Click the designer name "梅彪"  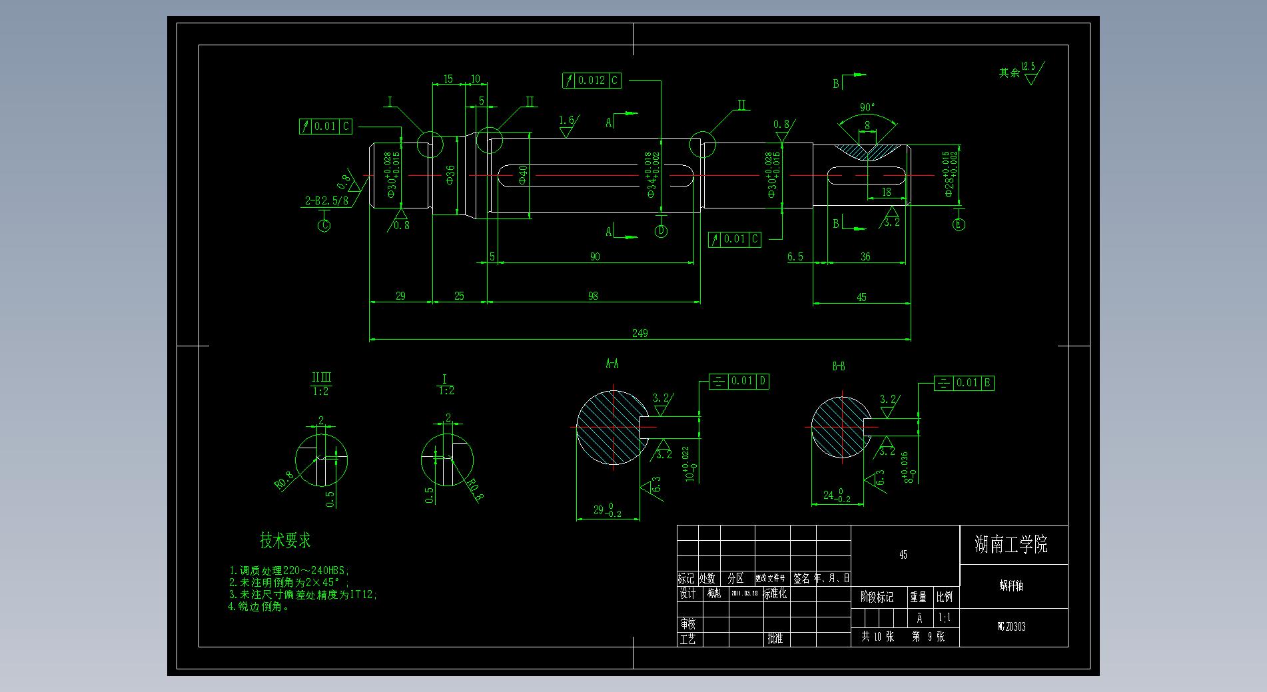point(713,593)
